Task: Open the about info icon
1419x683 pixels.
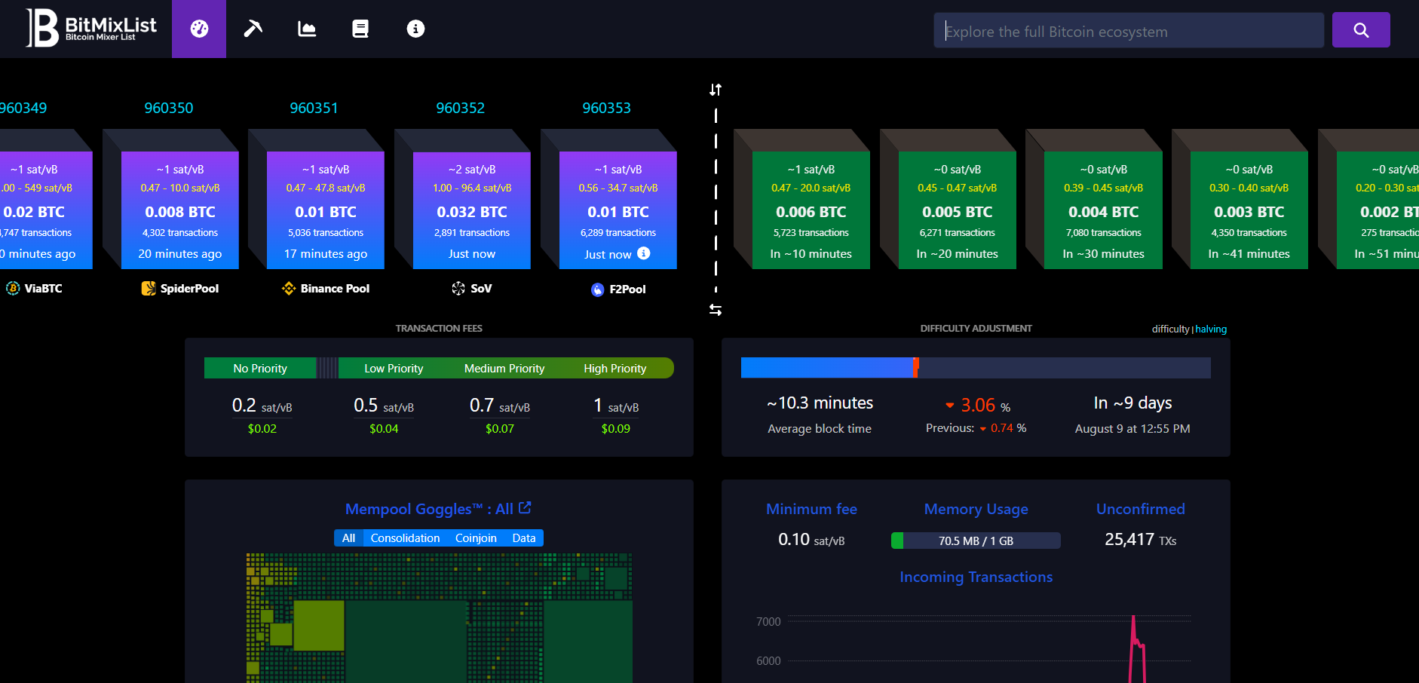Action: pyautogui.click(x=415, y=29)
